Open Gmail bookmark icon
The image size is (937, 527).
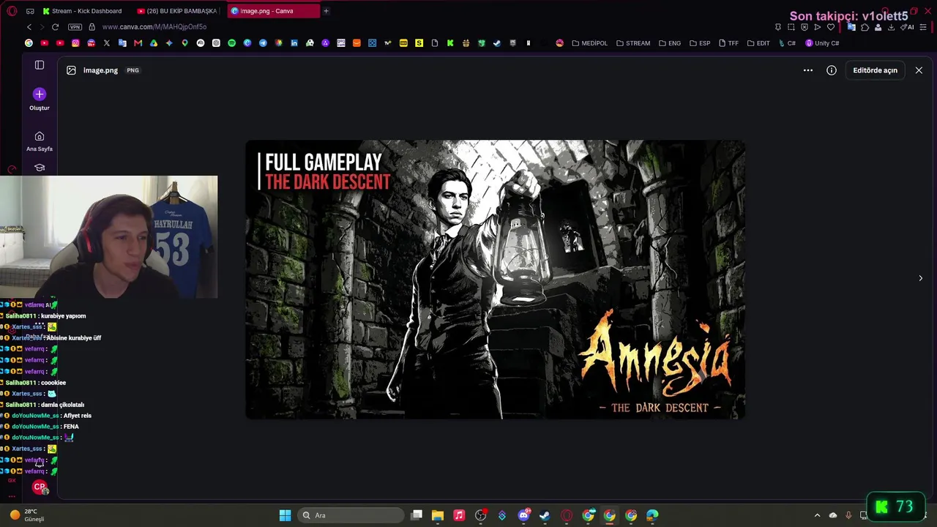pos(138,43)
